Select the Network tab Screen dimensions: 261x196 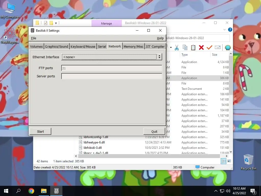coord(115,46)
